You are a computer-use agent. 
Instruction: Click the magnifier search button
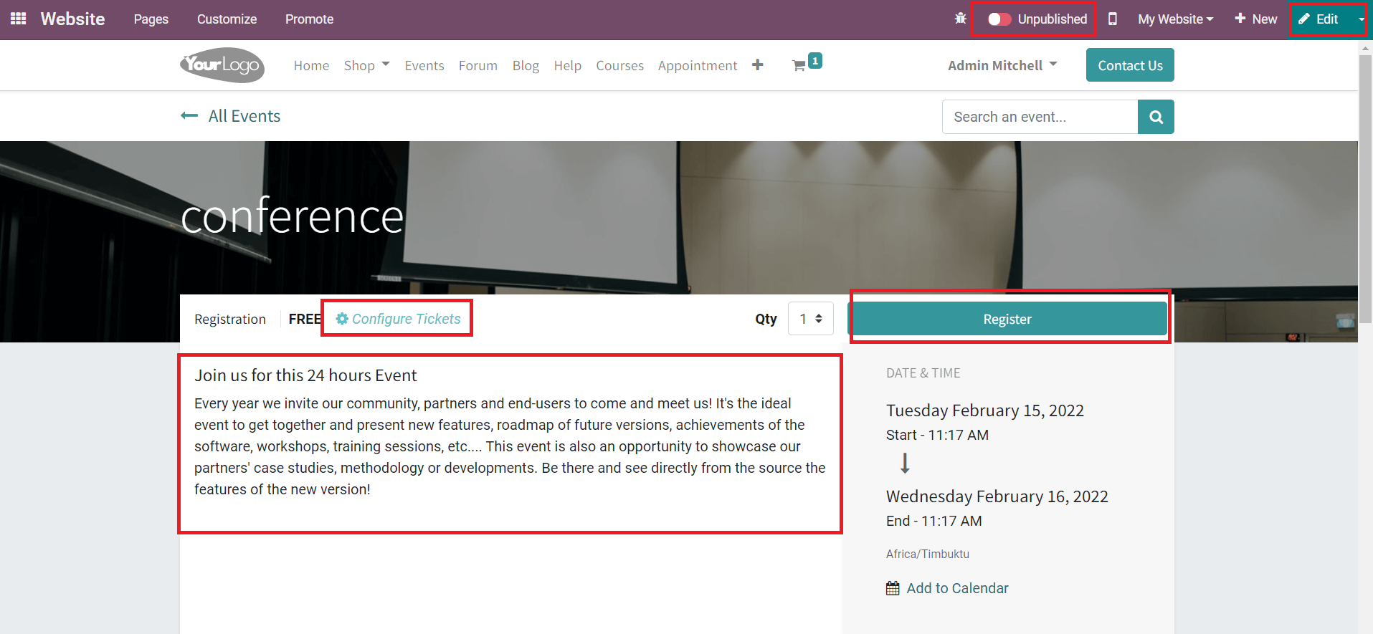tap(1156, 117)
